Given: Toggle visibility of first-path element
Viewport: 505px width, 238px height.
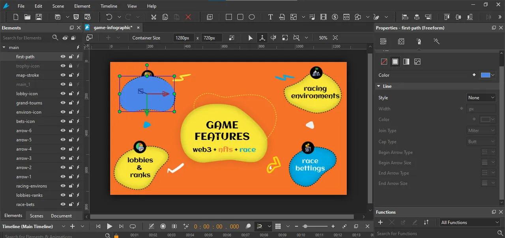Looking at the screenshot, I should point(63,57).
